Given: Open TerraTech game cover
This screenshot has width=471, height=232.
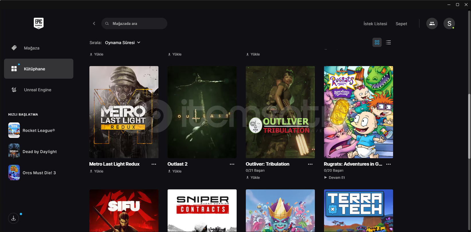Looking at the screenshot, I should [358, 211].
